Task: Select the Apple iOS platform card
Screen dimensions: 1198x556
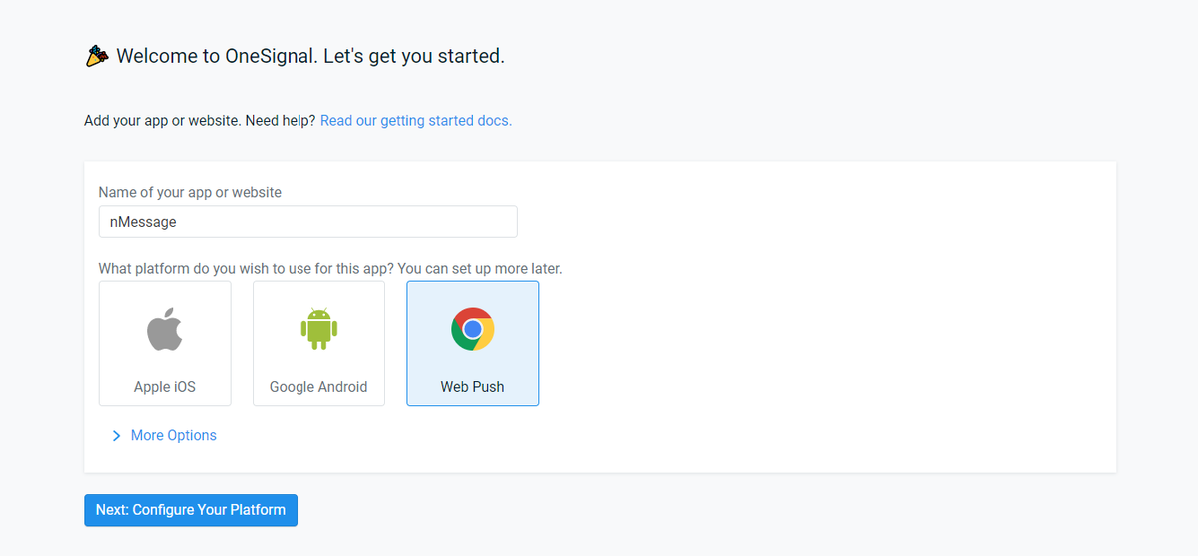Action: coord(165,343)
